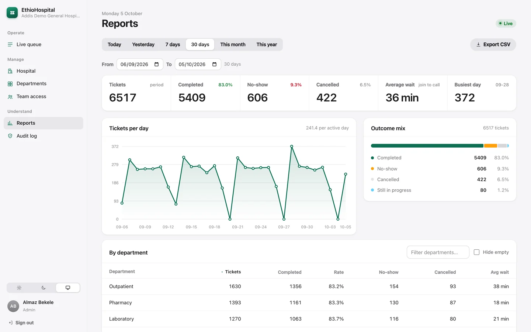
Task: Sort table by Avg wait column
Action: (500, 272)
